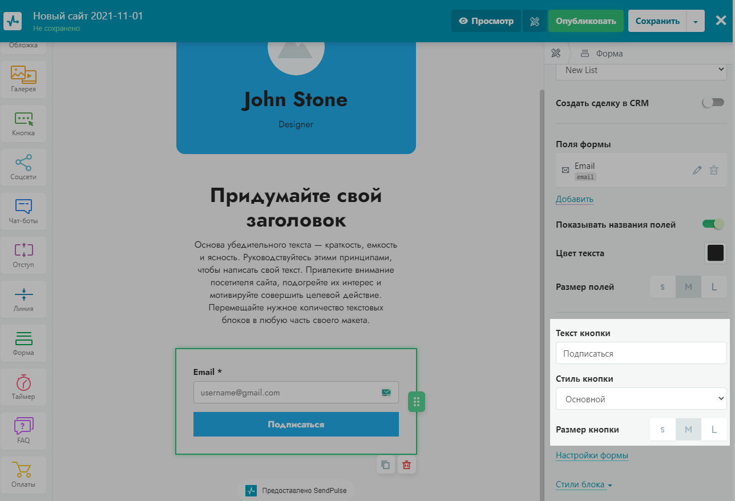The image size is (735, 501).
Task: Click the email input on canvas
Action: click(x=296, y=393)
